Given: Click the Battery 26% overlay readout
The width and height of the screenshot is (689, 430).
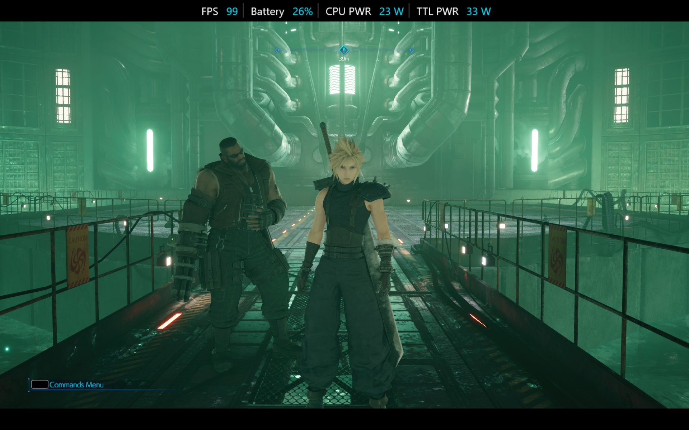Looking at the screenshot, I should point(282,11).
